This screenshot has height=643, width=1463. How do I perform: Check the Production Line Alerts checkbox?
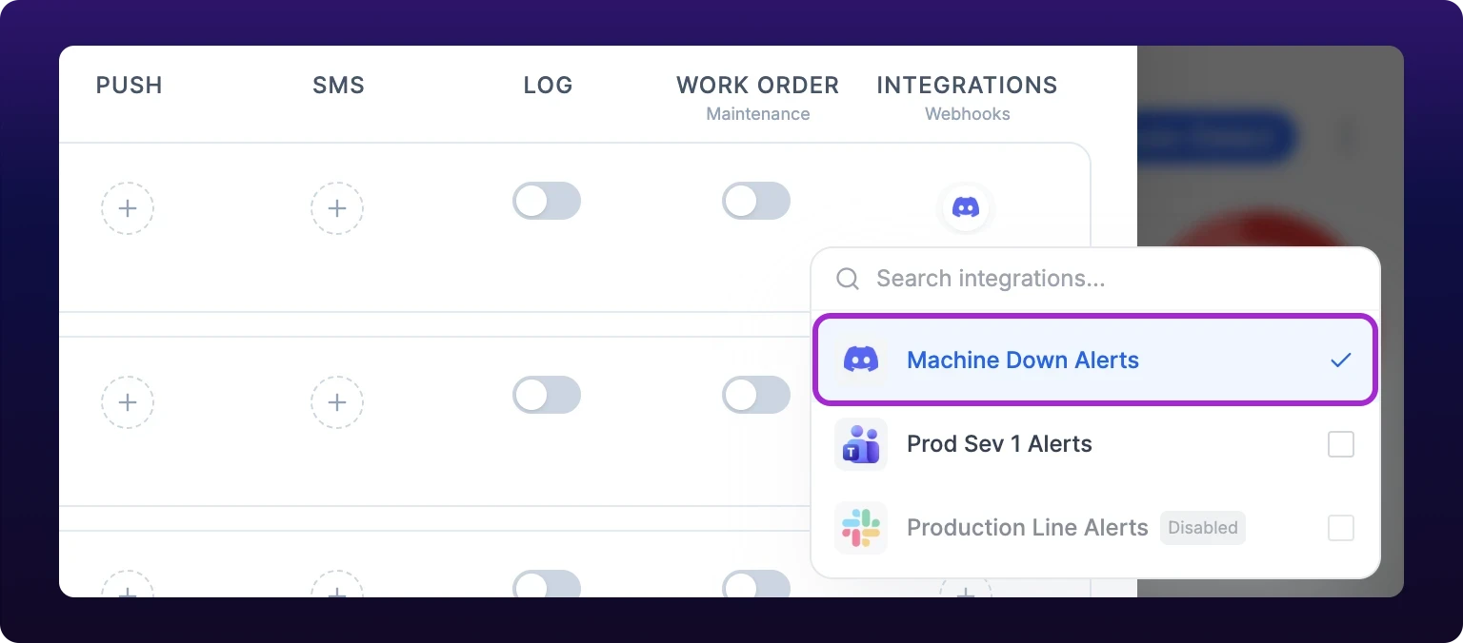click(1341, 528)
